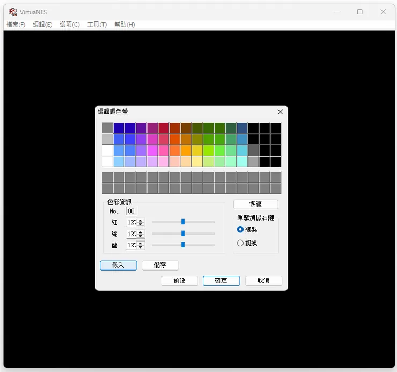Viewport: 397px width, 372px height.
Task: Click the 藍 slider handle
Action: pyautogui.click(x=183, y=245)
